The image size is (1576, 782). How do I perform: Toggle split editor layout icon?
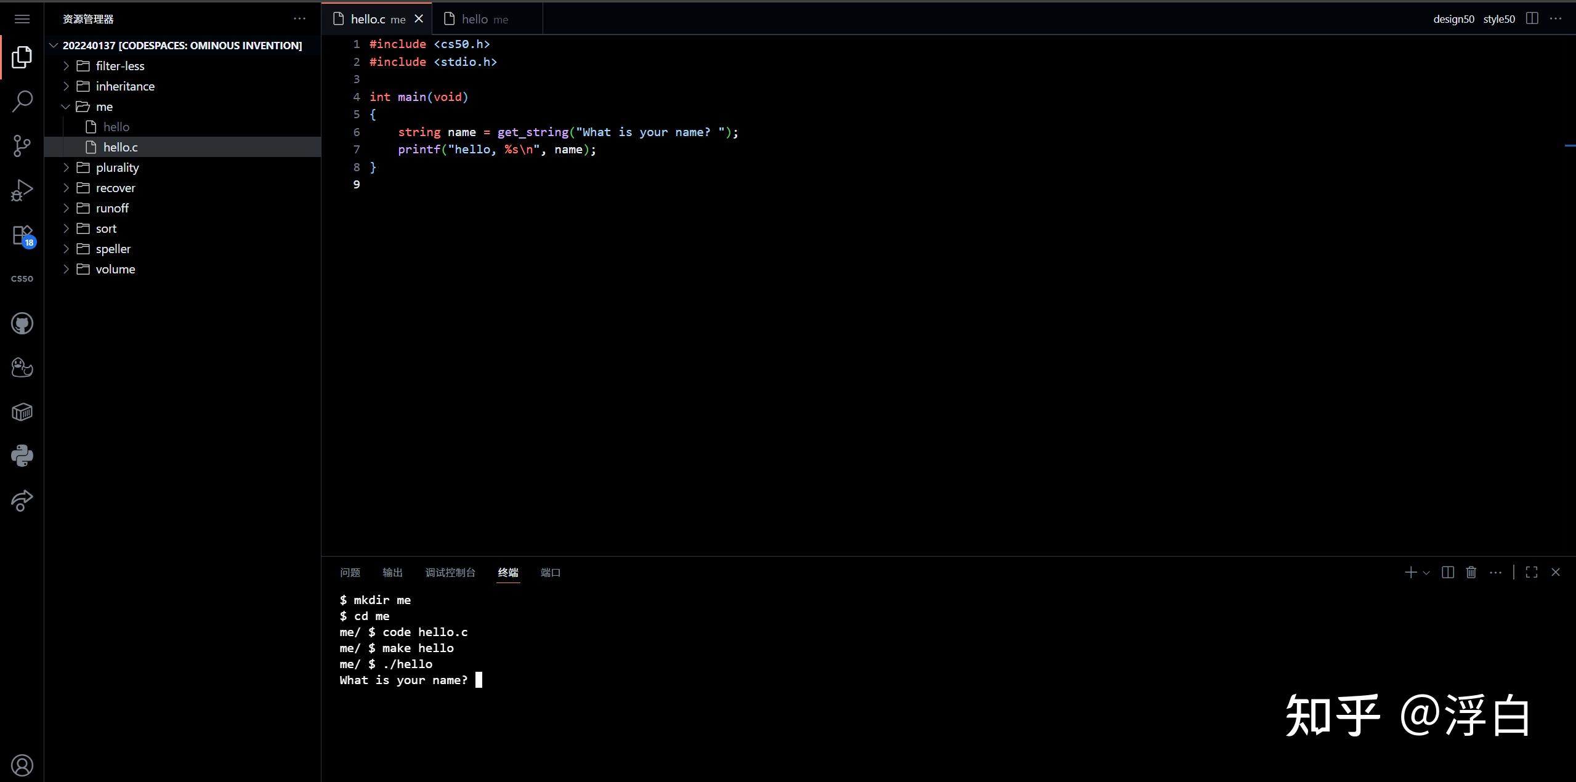1532,18
